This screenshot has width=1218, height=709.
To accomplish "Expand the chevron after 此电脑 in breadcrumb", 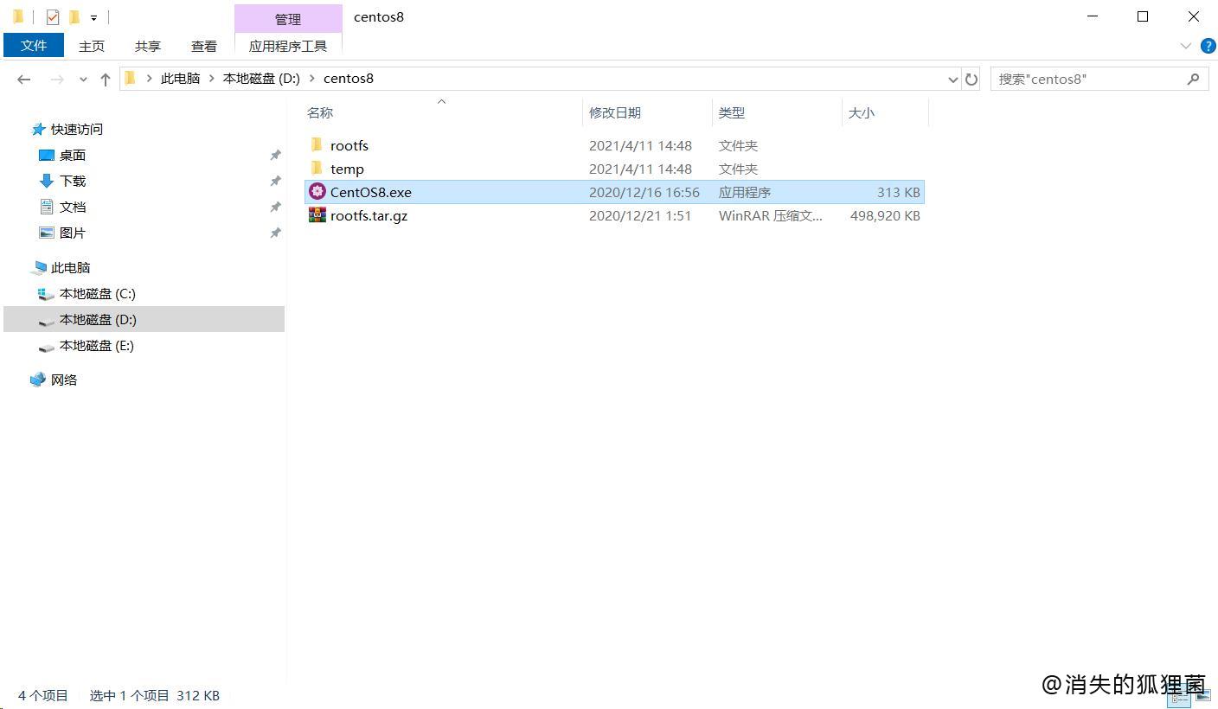I will [x=212, y=79].
